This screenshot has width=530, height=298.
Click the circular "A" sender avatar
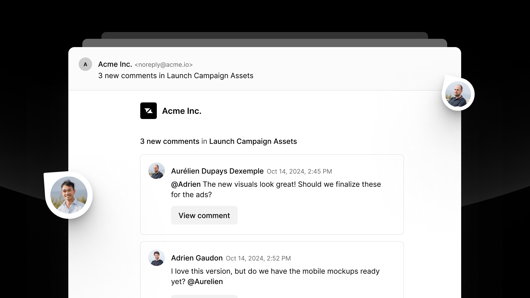[x=85, y=64]
